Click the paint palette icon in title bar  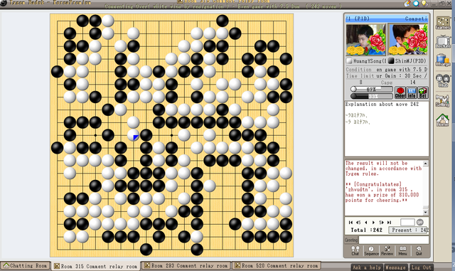[x=407, y=4]
